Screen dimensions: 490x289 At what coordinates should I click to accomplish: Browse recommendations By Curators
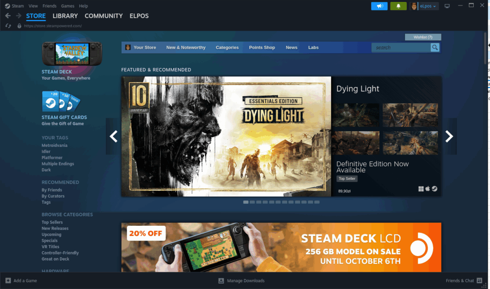pyautogui.click(x=53, y=196)
